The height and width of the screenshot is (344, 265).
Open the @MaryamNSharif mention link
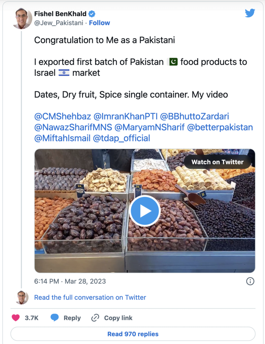coord(150,127)
